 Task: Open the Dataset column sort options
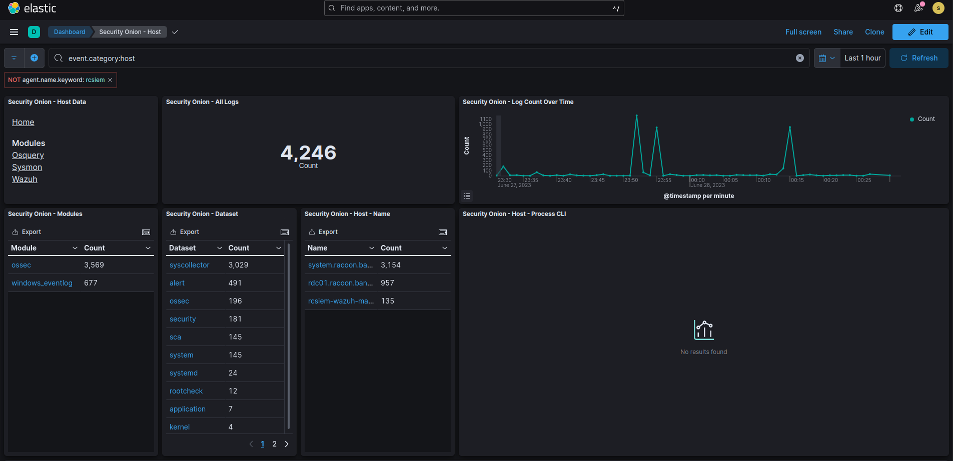[220, 247]
